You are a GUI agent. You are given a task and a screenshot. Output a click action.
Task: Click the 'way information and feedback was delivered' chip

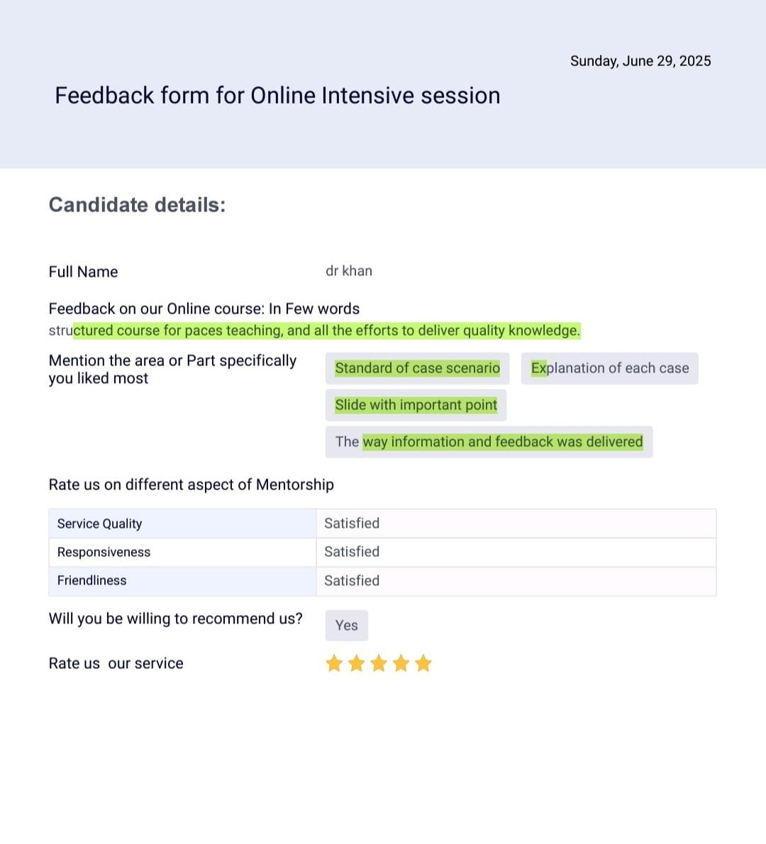coord(489,442)
